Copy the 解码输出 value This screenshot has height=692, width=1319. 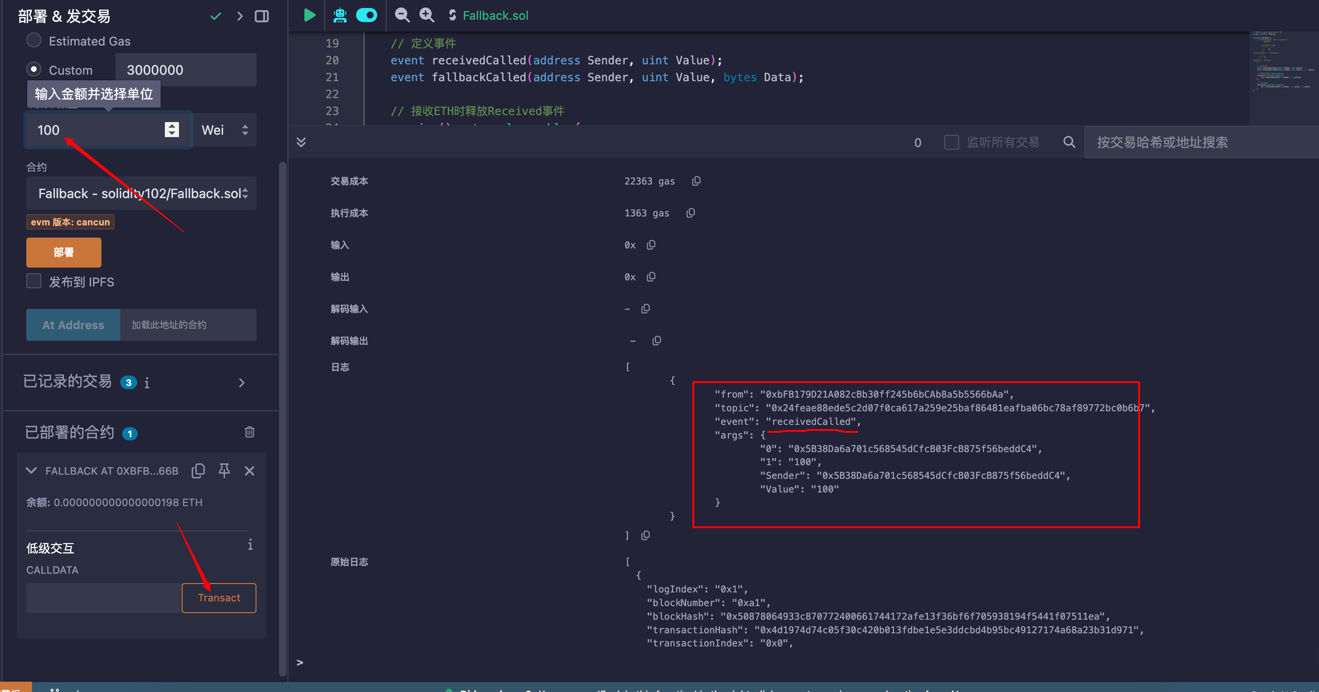(x=657, y=341)
